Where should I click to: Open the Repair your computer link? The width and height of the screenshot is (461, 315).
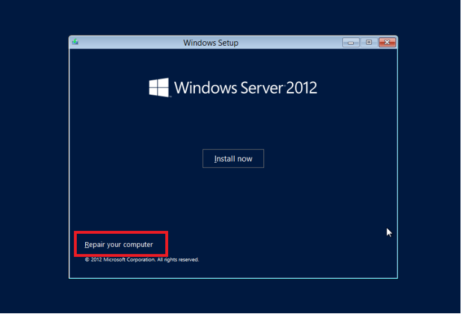119,244
